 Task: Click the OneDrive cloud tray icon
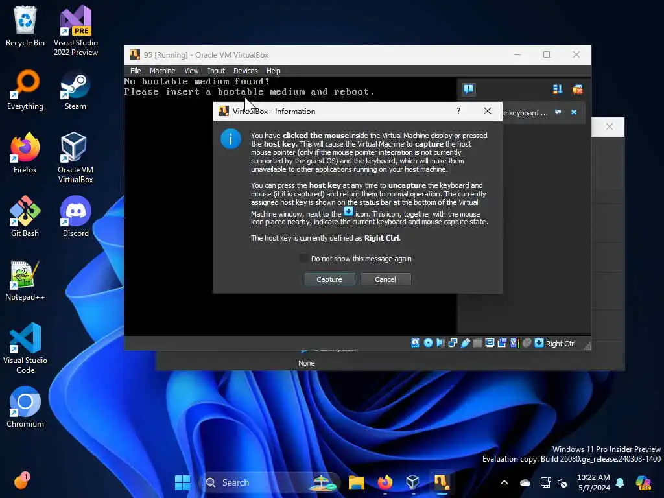[x=525, y=482]
